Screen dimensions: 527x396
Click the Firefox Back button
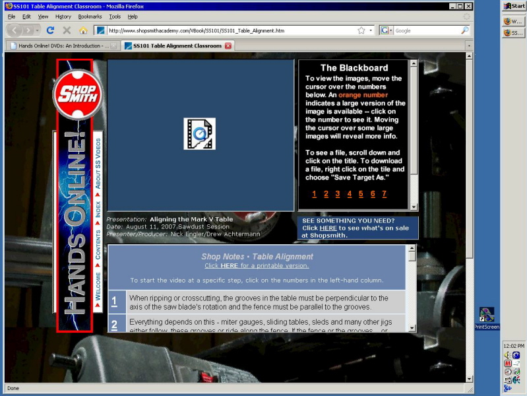pyautogui.click(x=14, y=30)
